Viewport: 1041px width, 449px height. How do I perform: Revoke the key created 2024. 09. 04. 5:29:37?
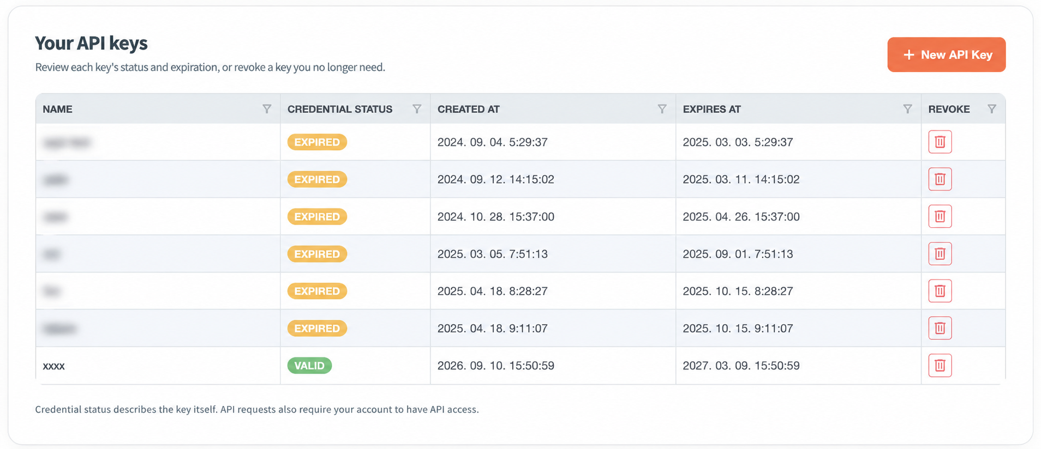(940, 142)
